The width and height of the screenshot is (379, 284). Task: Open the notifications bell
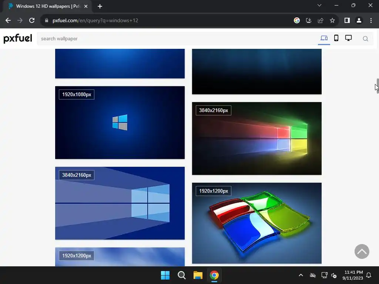tap(369, 275)
